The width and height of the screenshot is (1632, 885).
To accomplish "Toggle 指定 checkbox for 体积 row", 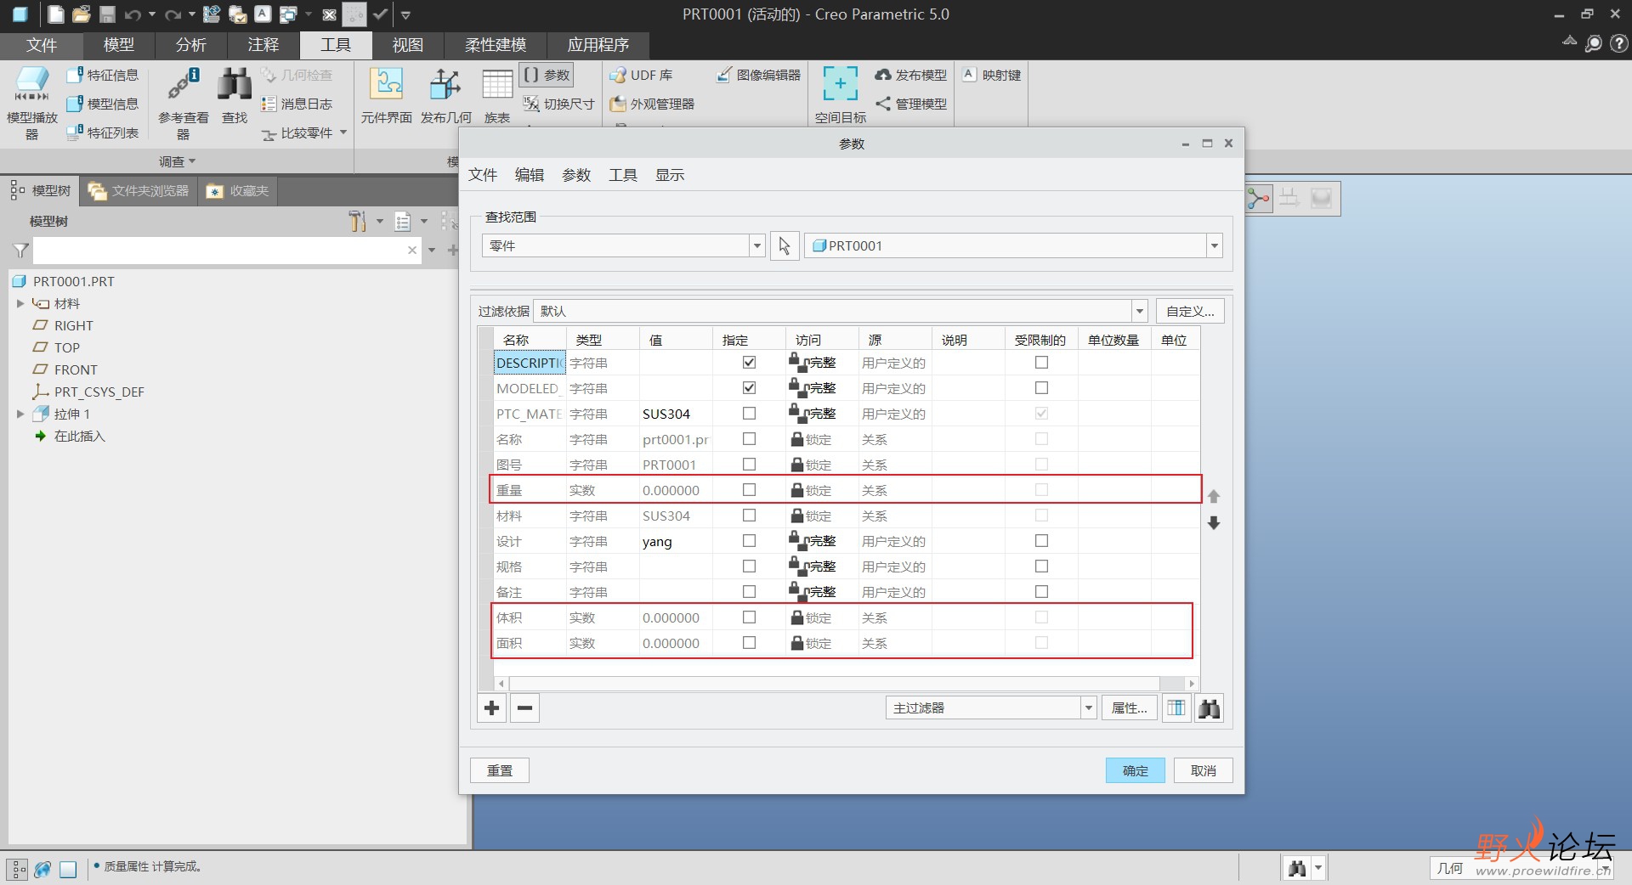I will (749, 617).
